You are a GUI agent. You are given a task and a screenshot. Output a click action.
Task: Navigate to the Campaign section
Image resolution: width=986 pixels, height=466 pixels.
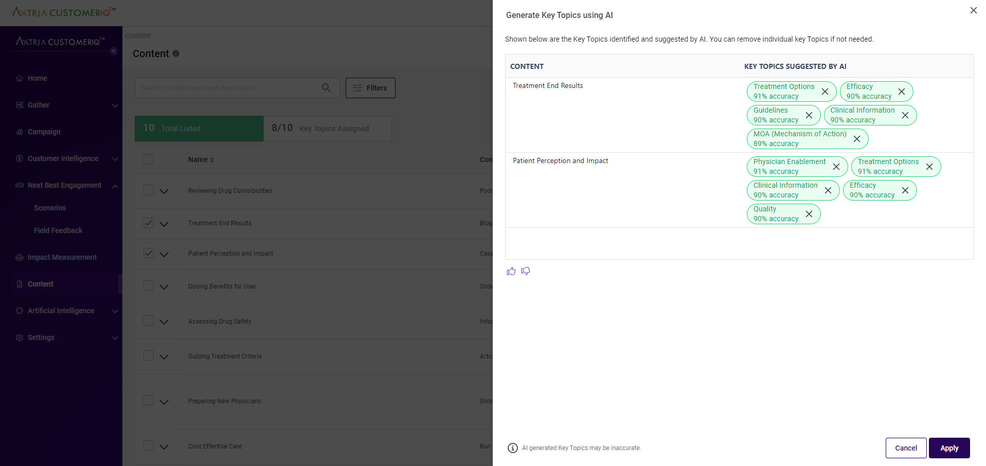coord(43,132)
